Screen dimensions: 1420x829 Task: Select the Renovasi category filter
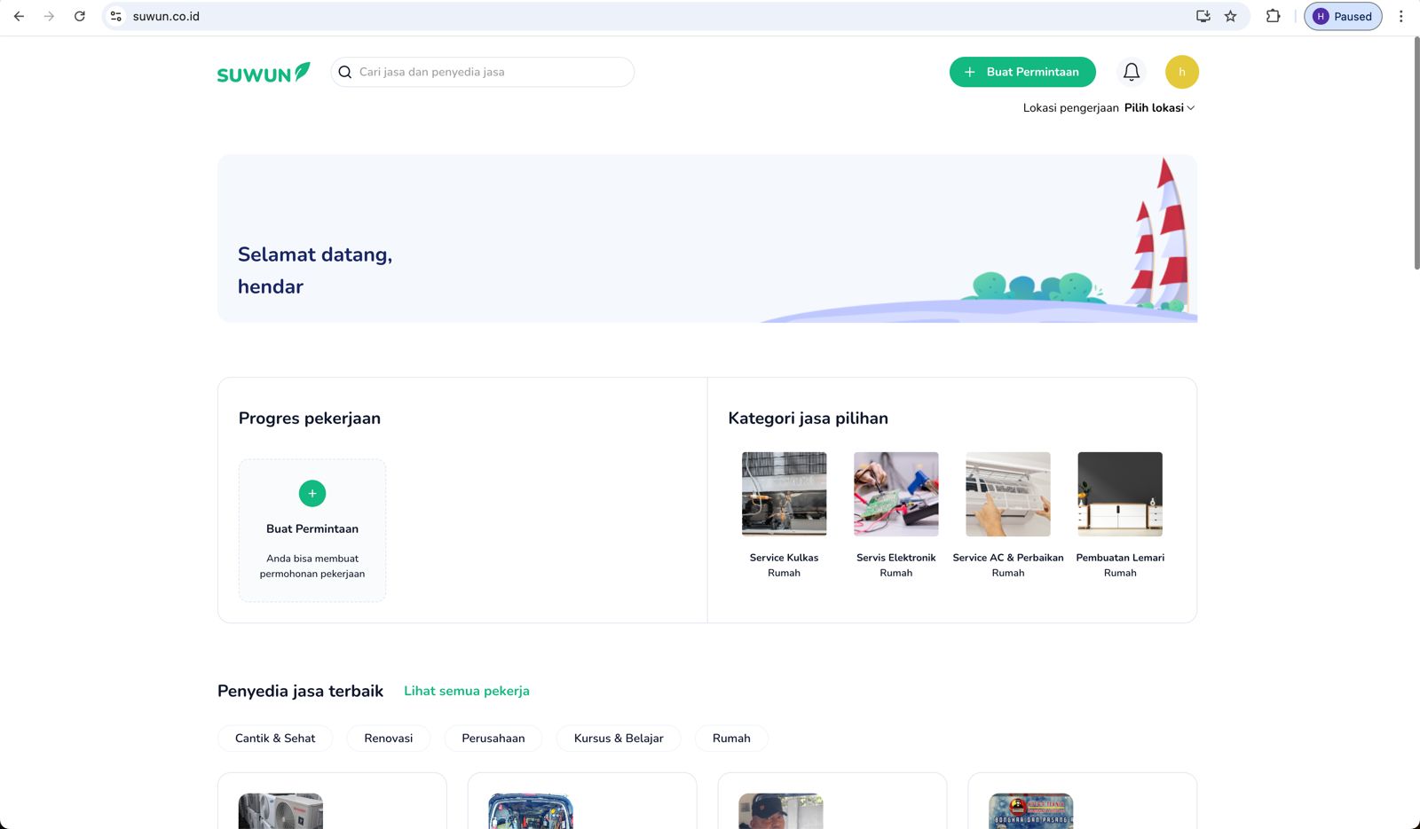[x=388, y=738]
